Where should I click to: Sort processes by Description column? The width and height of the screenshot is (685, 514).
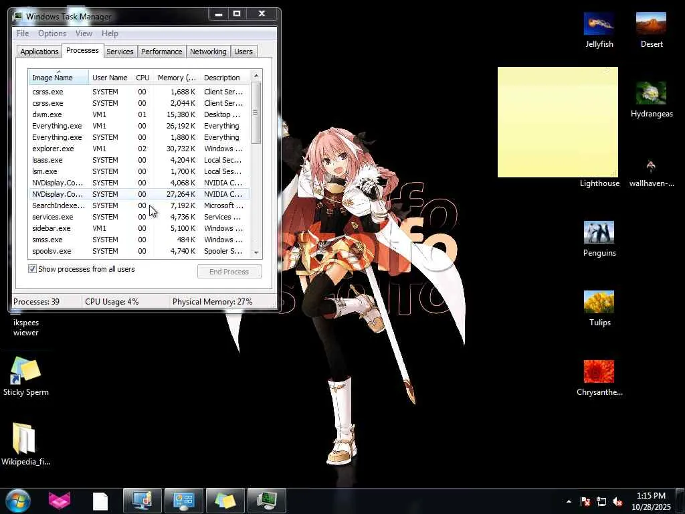(225, 78)
